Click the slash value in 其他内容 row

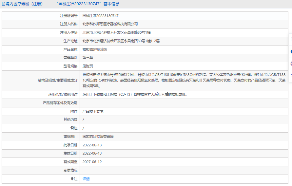pyautogui.click(x=83, y=120)
